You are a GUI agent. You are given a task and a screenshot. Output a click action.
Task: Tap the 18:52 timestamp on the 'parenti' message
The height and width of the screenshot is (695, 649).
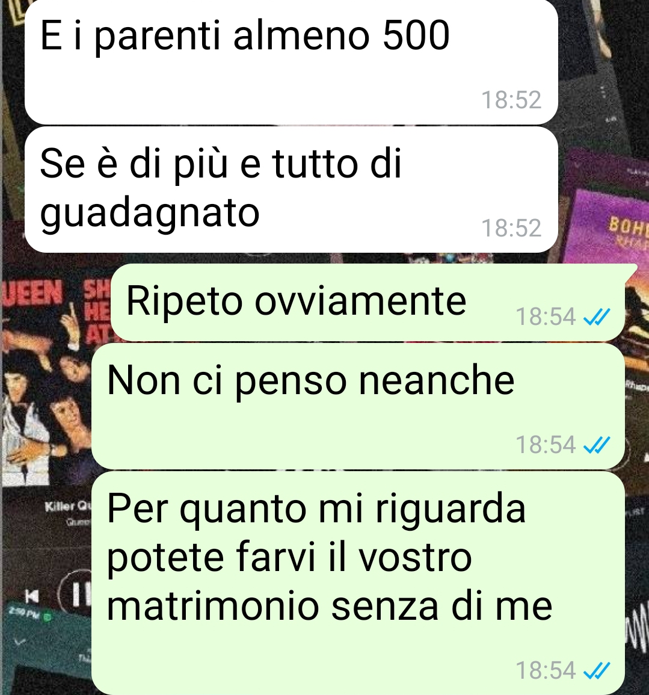511,100
